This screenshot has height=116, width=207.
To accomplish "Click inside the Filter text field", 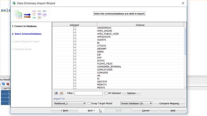I will pyautogui.click(x=89, y=93).
